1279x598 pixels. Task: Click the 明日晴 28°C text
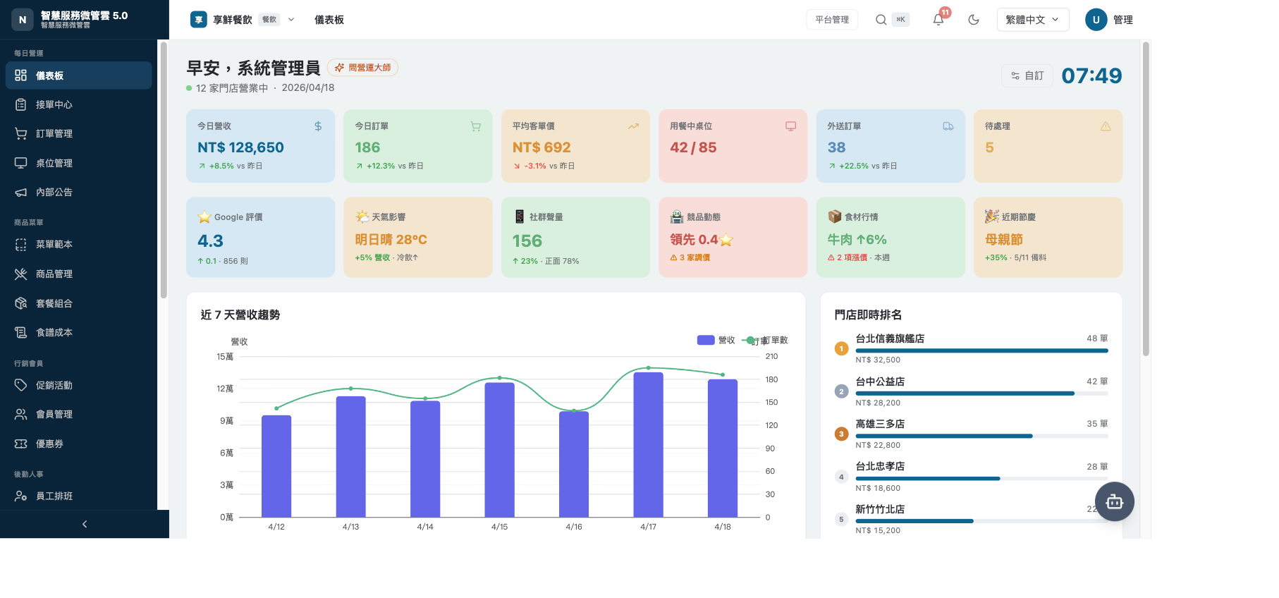tap(391, 240)
